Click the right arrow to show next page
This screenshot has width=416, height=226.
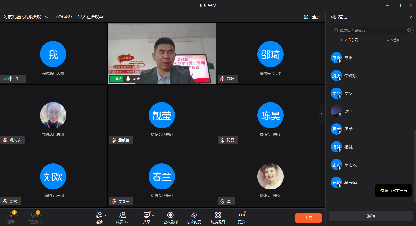(322, 115)
